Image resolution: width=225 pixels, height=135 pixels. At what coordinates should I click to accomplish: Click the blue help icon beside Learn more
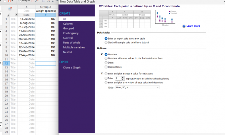tap(184, 26)
